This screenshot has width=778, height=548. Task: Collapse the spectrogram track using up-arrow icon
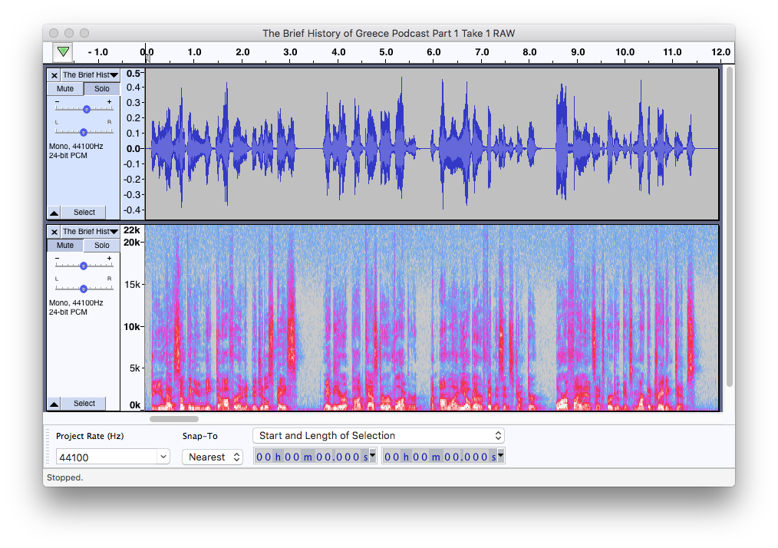[x=54, y=404]
